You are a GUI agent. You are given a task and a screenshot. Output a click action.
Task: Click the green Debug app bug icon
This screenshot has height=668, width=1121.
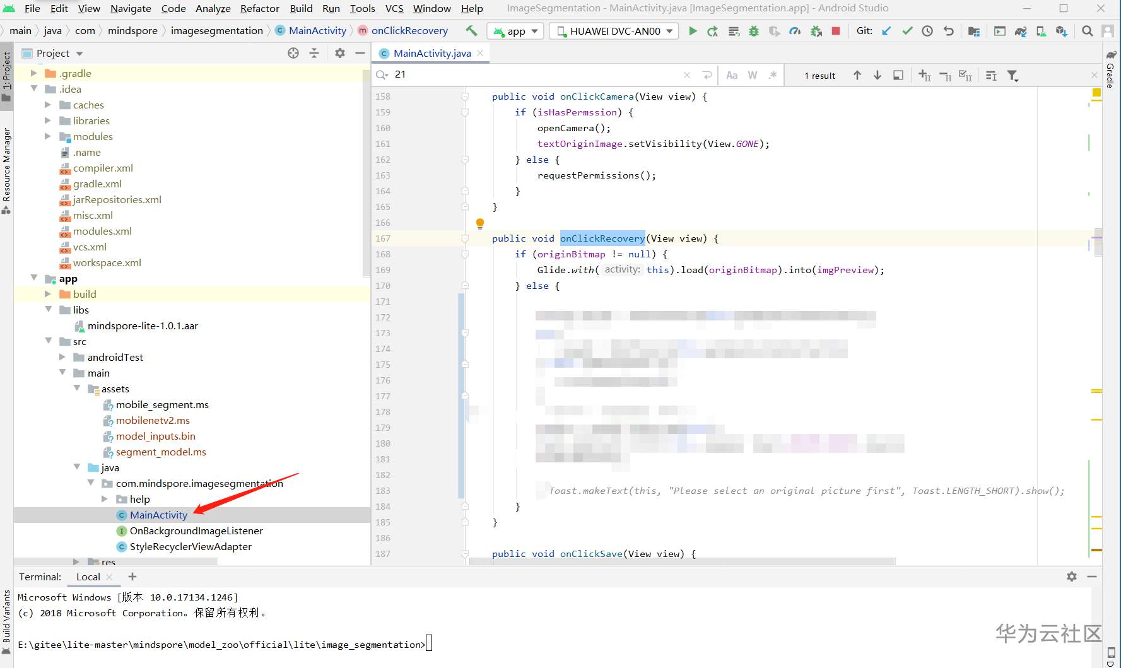pos(754,31)
